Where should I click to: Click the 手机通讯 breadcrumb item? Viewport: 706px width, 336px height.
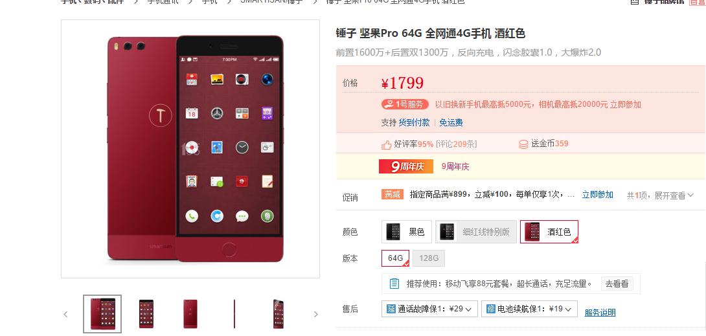point(163,2)
